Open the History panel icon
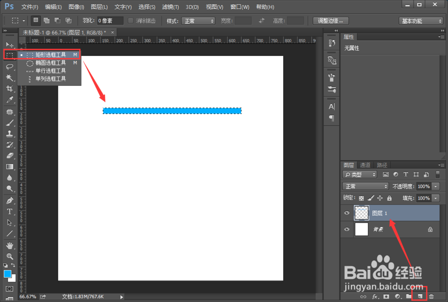 332,43
